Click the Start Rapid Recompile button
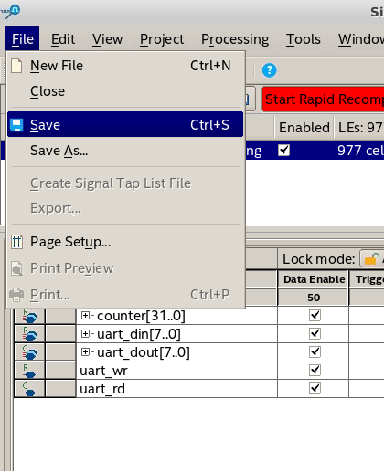 pos(323,99)
